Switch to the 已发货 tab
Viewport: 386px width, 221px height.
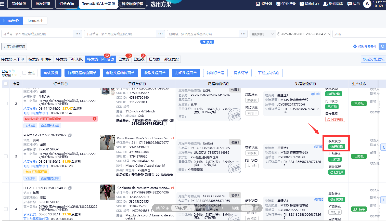(124, 59)
